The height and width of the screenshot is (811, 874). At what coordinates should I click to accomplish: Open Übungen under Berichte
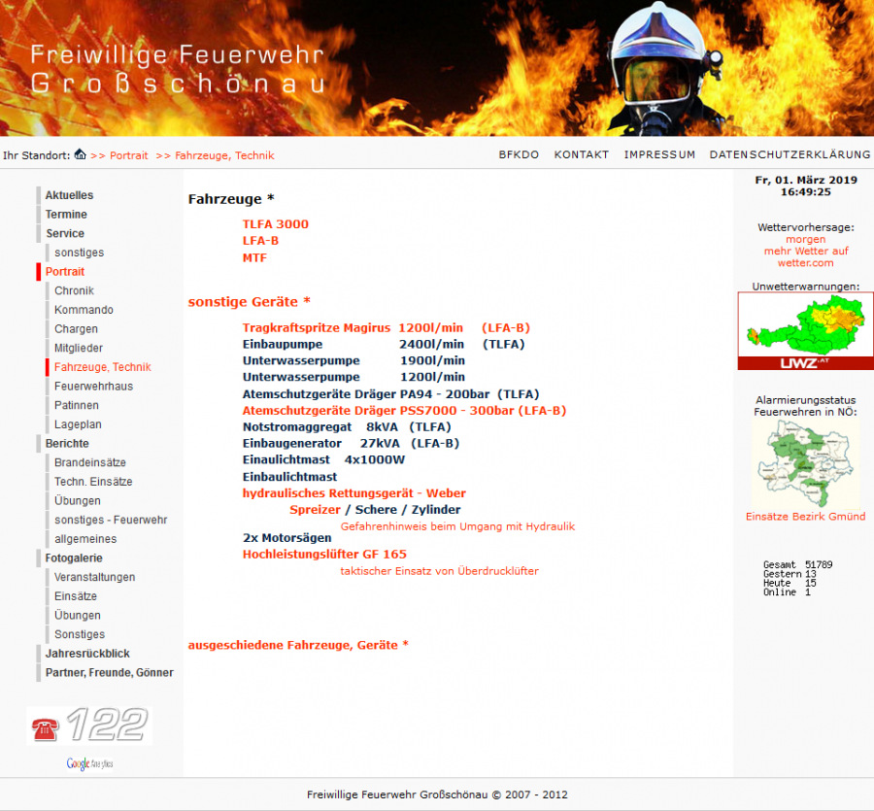pos(78,500)
